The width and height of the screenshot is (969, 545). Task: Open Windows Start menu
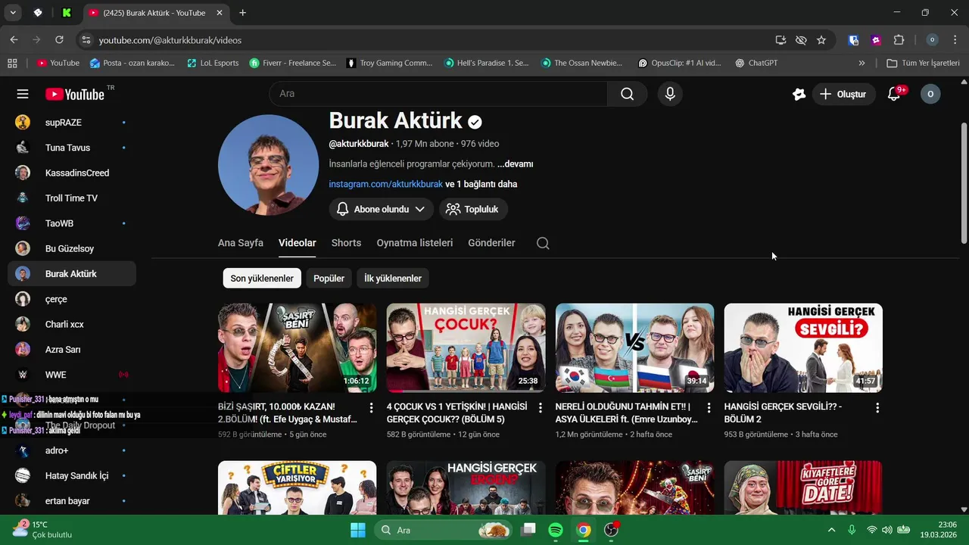(x=358, y=530)
